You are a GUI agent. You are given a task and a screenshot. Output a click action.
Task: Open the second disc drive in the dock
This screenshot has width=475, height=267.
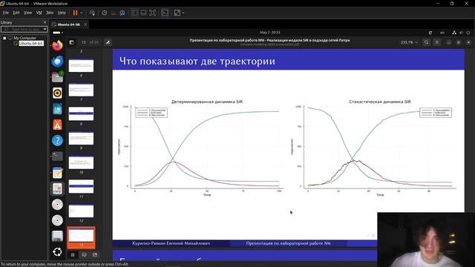[x=57, y=220]
